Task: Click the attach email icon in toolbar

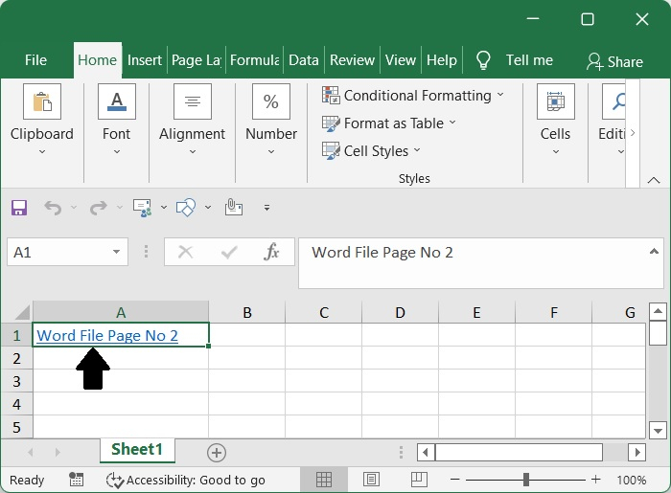Action: pyautogui.click(x=233, y=207)
